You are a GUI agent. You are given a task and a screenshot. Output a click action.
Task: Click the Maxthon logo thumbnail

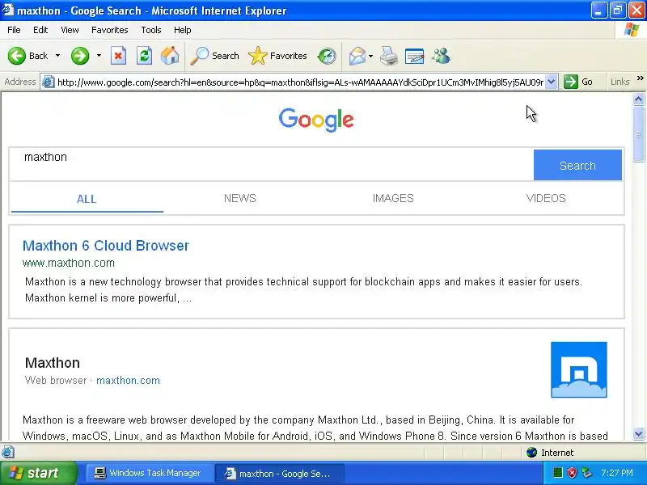point(579,369)
